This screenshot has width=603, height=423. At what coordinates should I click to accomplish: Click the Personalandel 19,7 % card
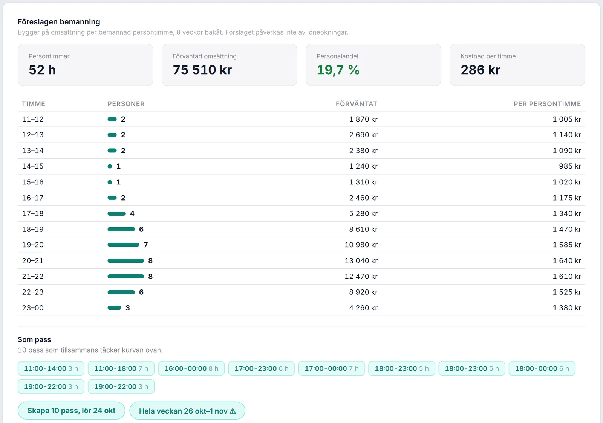click(373, 65)
